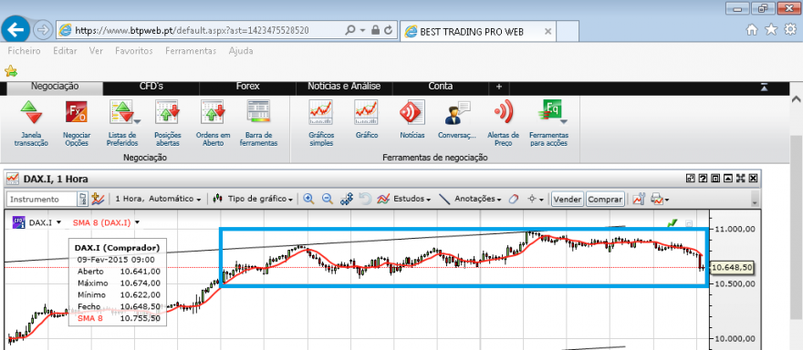Refresh the page in address bar
803x350 pixels.
389,30
